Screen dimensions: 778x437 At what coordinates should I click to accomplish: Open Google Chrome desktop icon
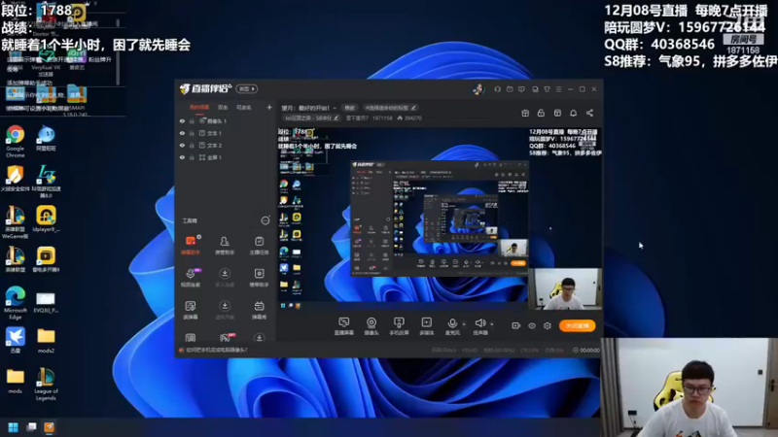tap(16, 141)
